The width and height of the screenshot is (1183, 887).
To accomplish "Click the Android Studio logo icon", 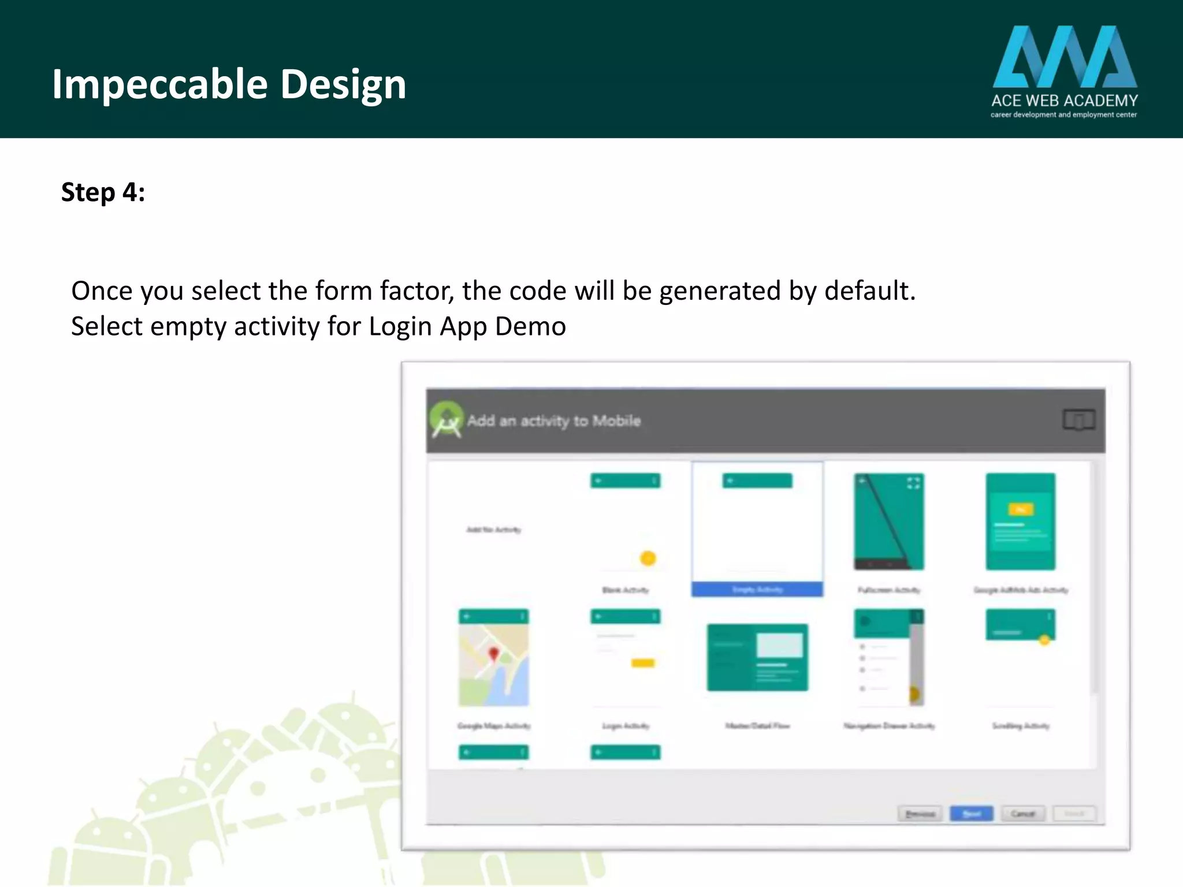I will click(447, 420).
